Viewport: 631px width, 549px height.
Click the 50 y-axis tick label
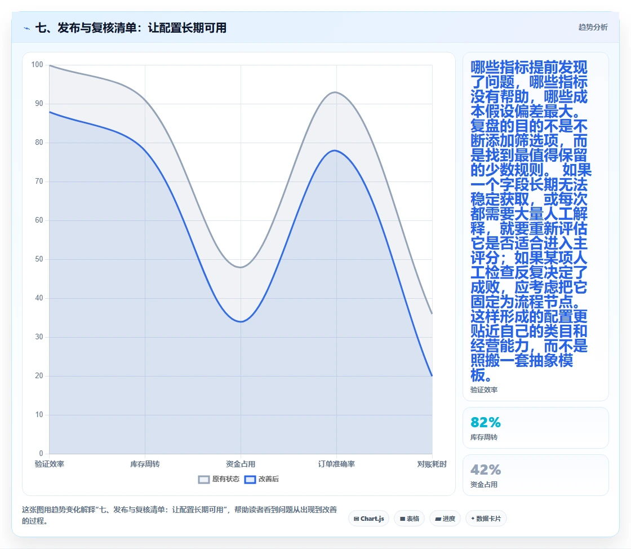click(x=39, y=259)
